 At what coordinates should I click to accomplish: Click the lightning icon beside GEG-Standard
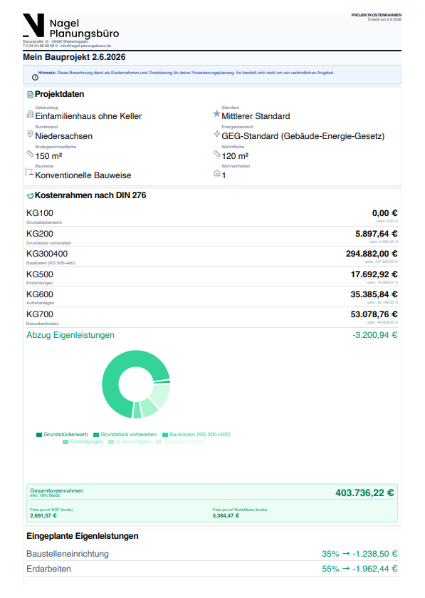[216, 133]
